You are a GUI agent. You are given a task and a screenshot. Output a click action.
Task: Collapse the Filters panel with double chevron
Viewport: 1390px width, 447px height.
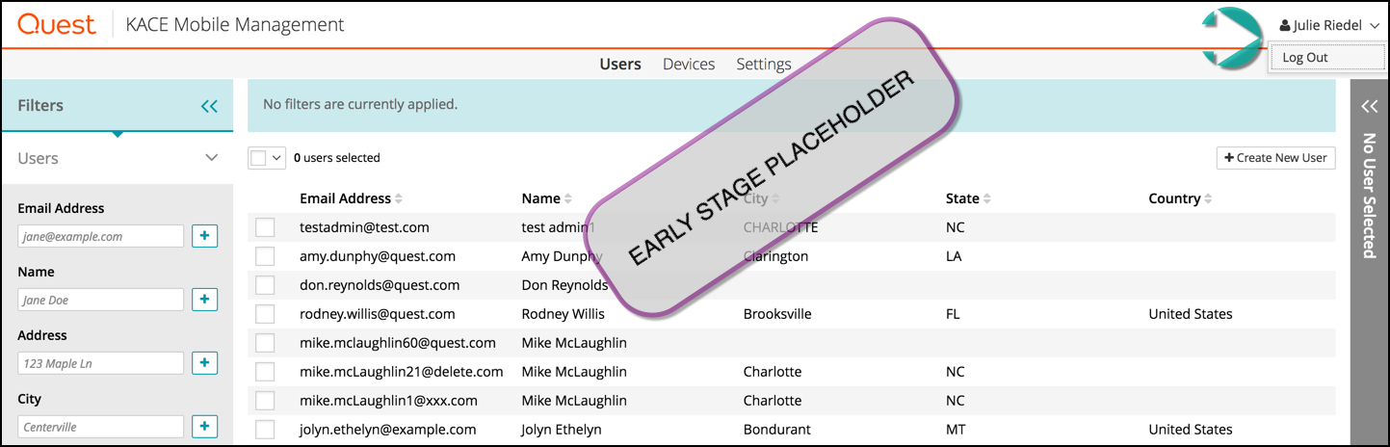pyautogui.click(x=209, y=106)
